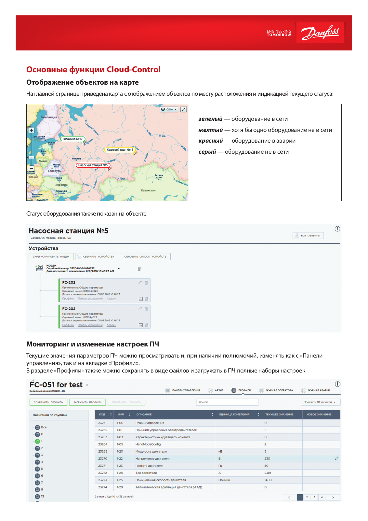Open Панель управления link of FC-202 013004g023
The width and height of the screenshot is (368, 521).
tap(90, 299)
